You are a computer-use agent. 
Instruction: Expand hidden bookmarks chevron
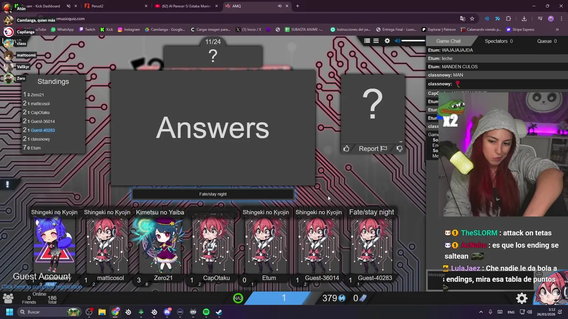[557, 30]
